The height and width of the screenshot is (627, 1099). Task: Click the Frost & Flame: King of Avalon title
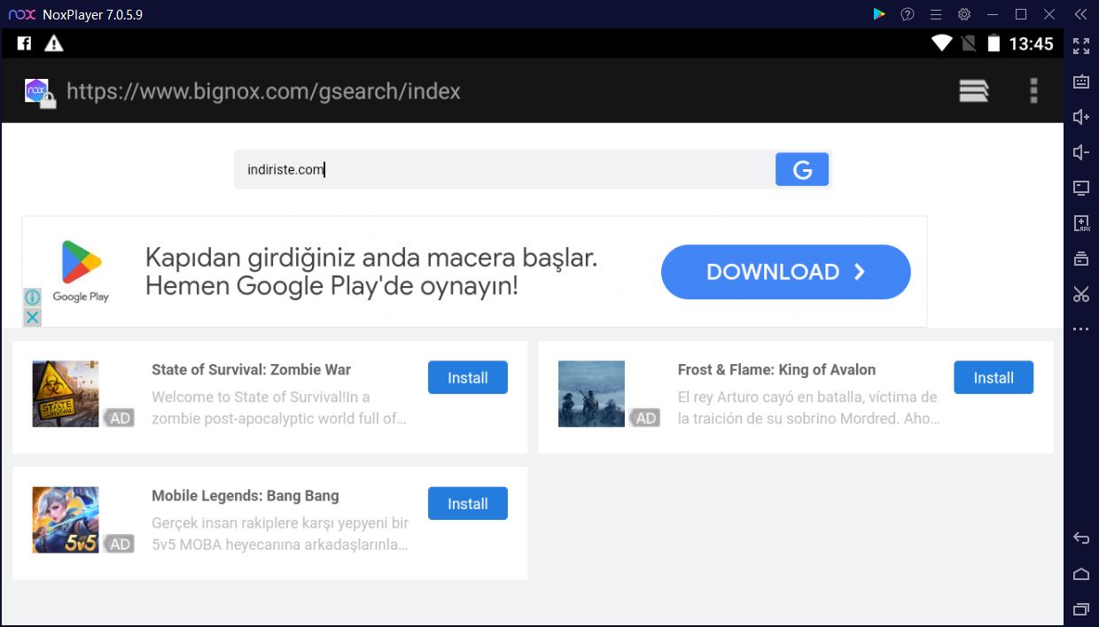point(776,369)
